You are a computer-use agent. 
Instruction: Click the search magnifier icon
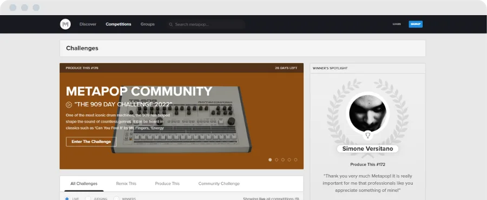pyautogui.click(x=170, y=24)
